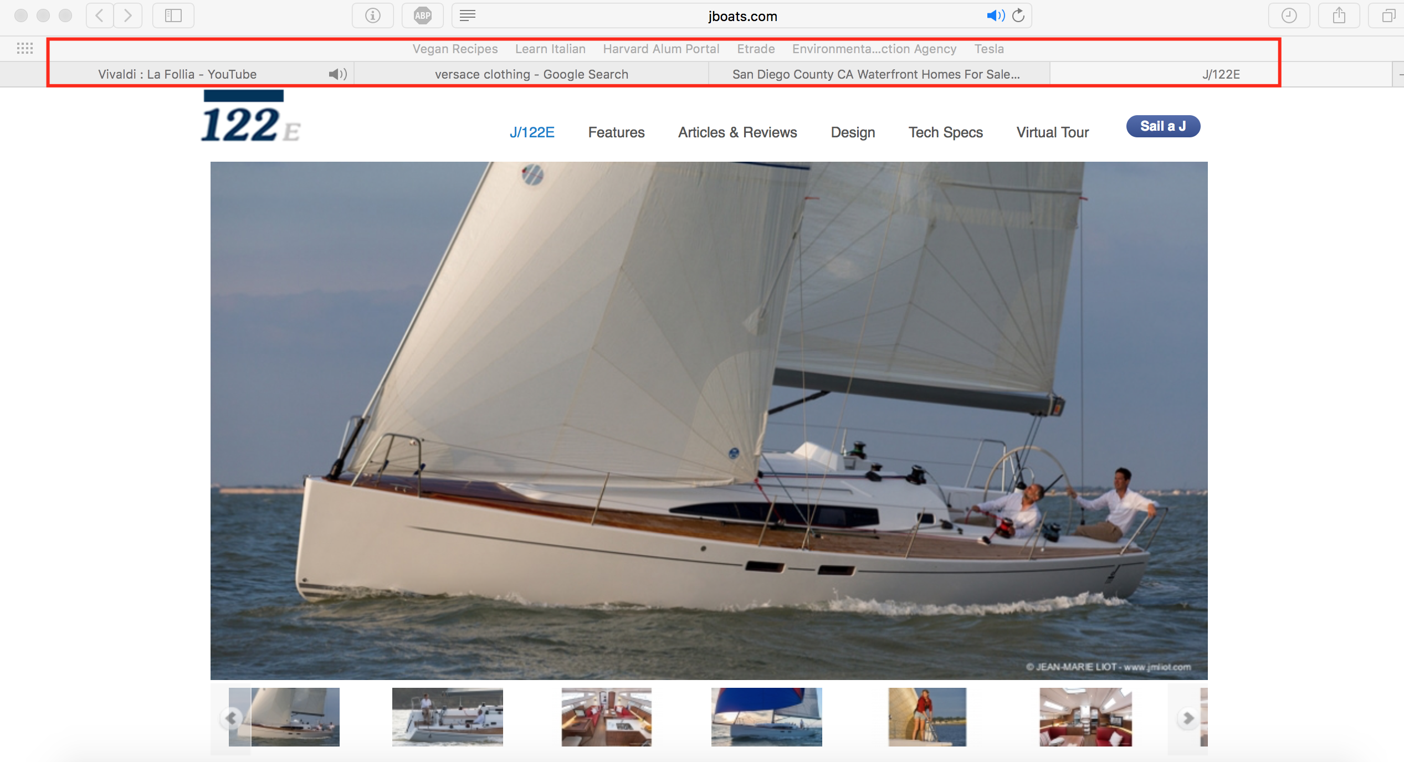Show all tabs overview icon
Screen dimensions: 1404x762
(x=1388, y=16)
